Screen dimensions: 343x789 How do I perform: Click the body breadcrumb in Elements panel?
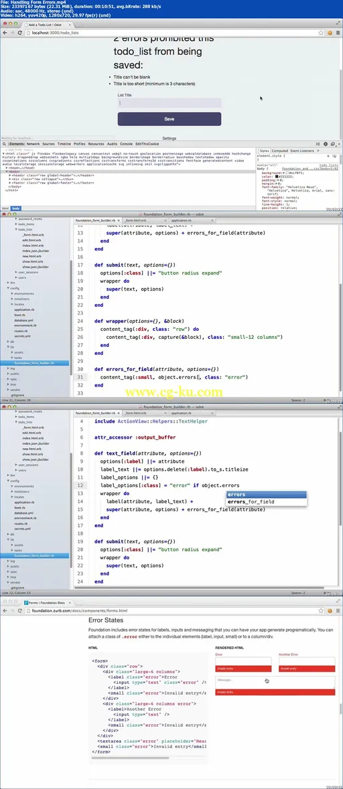(x=16, y=208)
